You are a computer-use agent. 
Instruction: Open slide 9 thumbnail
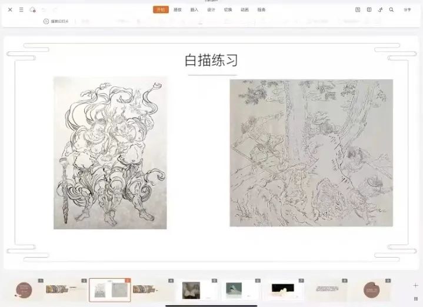coord(371,290)
